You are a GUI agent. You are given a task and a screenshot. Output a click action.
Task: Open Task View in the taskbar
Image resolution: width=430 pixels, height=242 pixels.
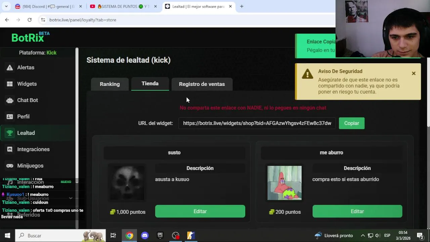click(x=113, y=236)
